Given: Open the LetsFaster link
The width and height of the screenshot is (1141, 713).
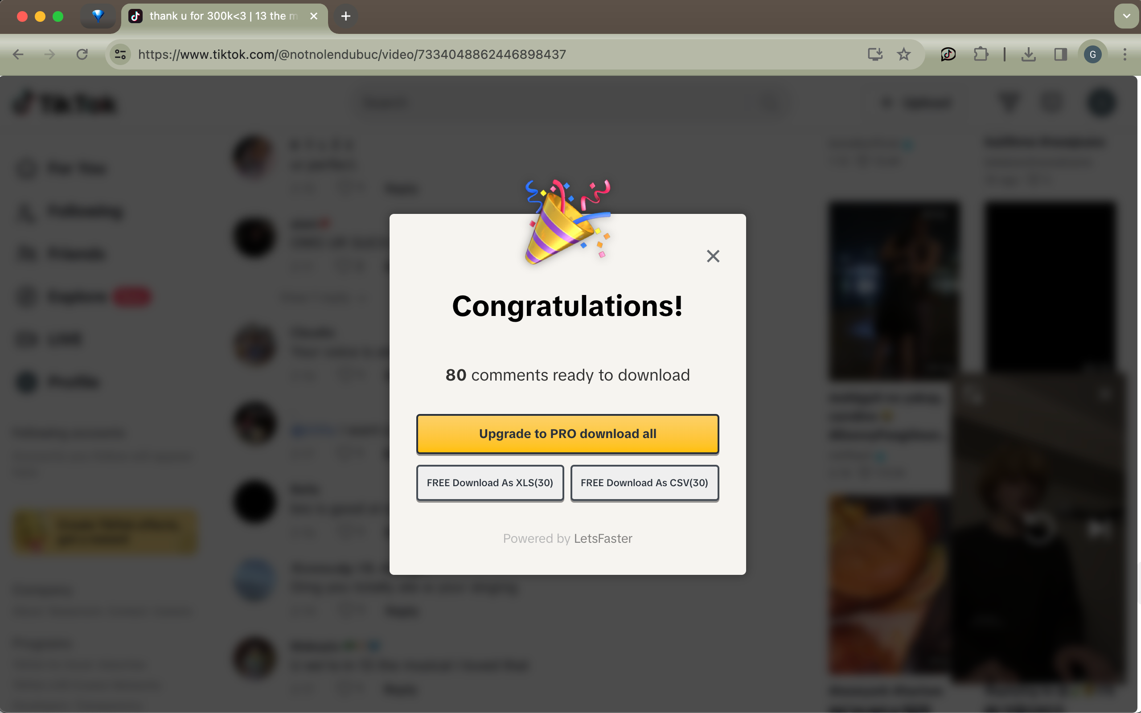Looking at the screenshot, I should tap(603, 538).
